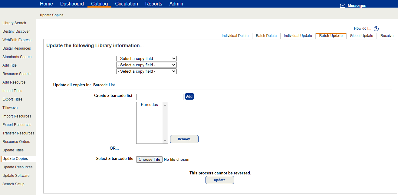This screenshot has width=398, height=195.
Task: Open Titlewave in the sidebar
Action: pos(10,108)
